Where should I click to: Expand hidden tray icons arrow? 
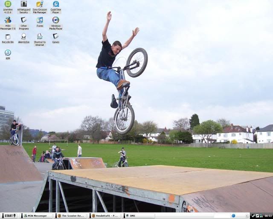[247, 216]
